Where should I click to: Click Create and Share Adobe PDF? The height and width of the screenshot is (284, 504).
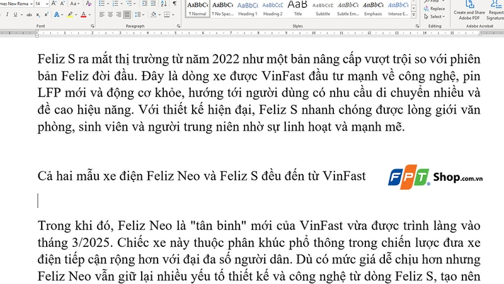coord(469,10)
